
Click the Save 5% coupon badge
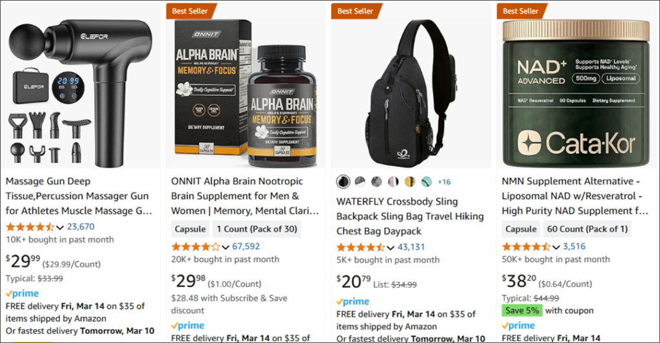click(x=522, y=311)
